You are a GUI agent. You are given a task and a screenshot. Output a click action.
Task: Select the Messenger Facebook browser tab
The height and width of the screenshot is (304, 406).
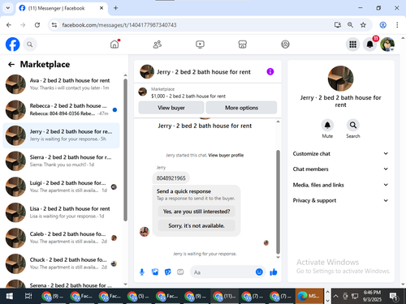(x=62, y=8)
